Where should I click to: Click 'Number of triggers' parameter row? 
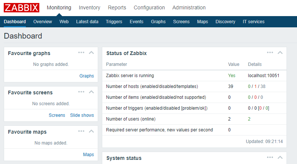click(x=194, y=108)
